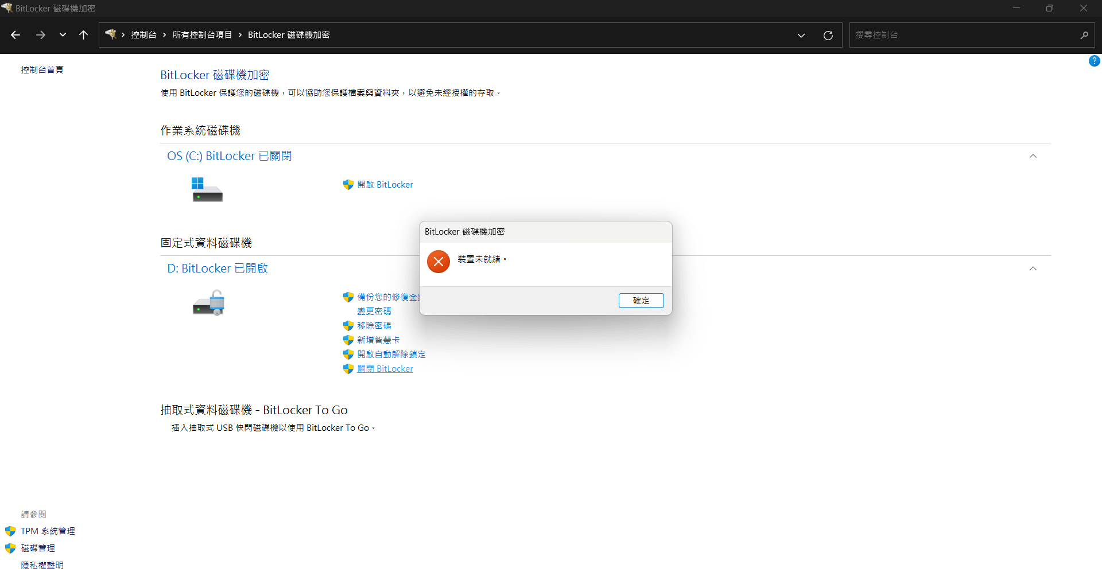The height and width of the screenshot is (584, 1102).
Task: Click the BitLocker window title icon
Action: (x=7, y=8)
